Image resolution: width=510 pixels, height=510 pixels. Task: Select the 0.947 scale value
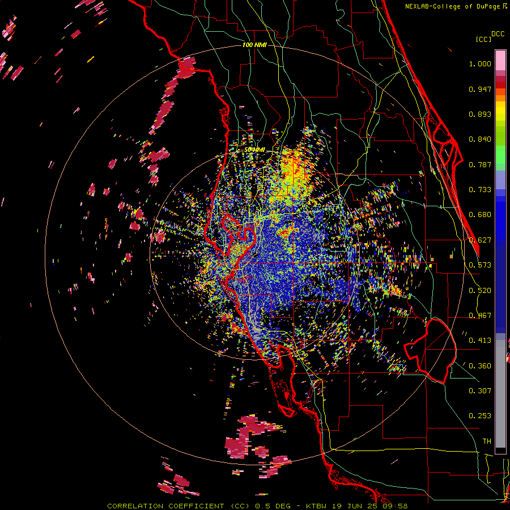(x=480, y=89)
